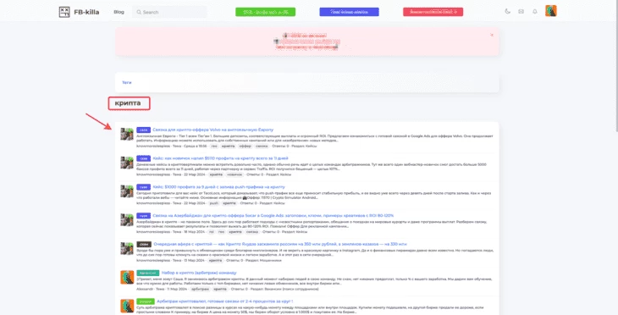Screen dimensions: 618x315
Task: Click the prefix label on Azerbaijan Socar thread
Action: click(143, 216)
